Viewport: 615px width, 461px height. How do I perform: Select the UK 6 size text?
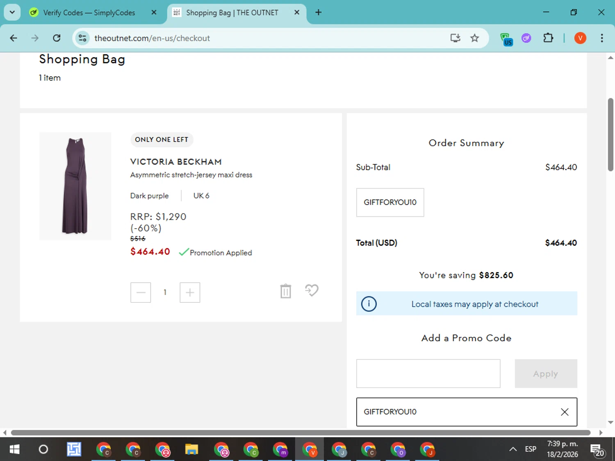[201, 196]
